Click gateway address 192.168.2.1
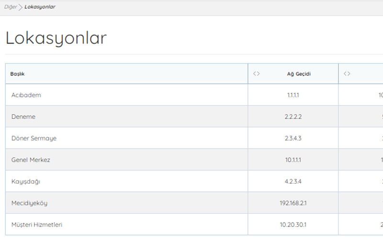383x239 pixels. tap(293, 203)
